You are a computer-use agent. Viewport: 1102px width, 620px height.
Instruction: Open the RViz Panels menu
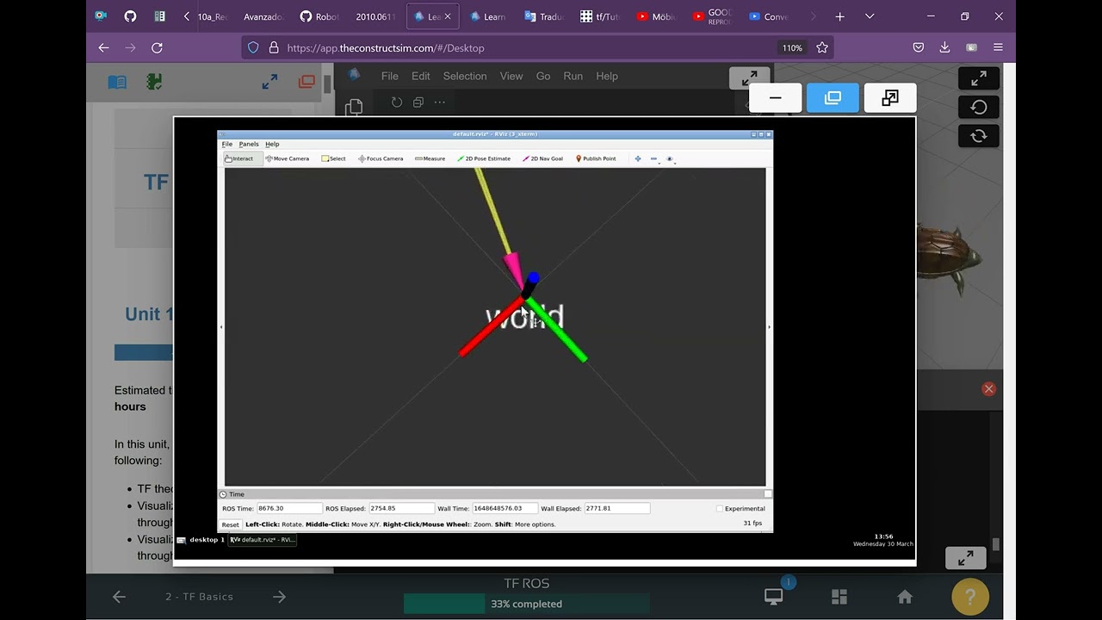[249, 144]
